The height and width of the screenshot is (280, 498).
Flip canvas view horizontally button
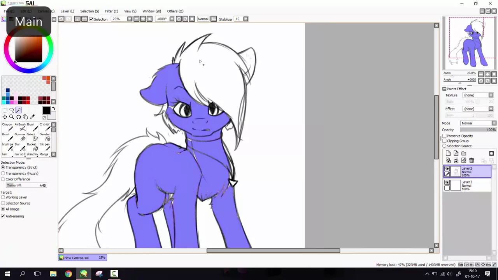[214, 19]
